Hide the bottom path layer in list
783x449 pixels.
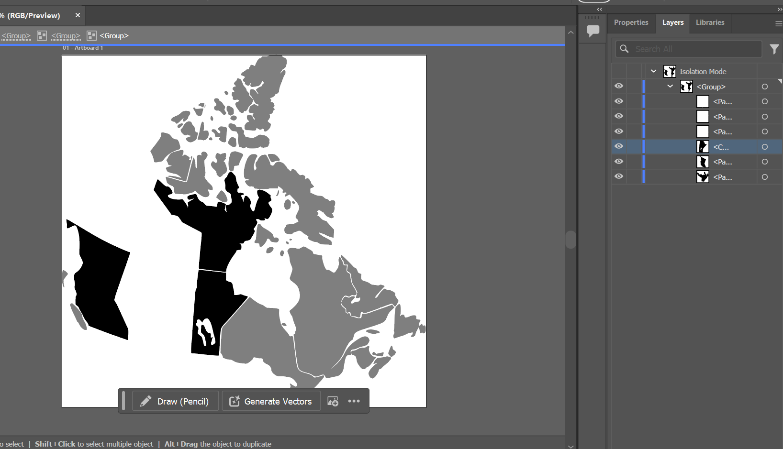click(619, 176)
